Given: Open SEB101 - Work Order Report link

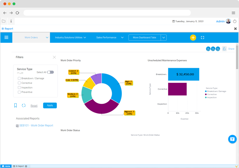Looking at the screenshot, I should tap(36, 125).
